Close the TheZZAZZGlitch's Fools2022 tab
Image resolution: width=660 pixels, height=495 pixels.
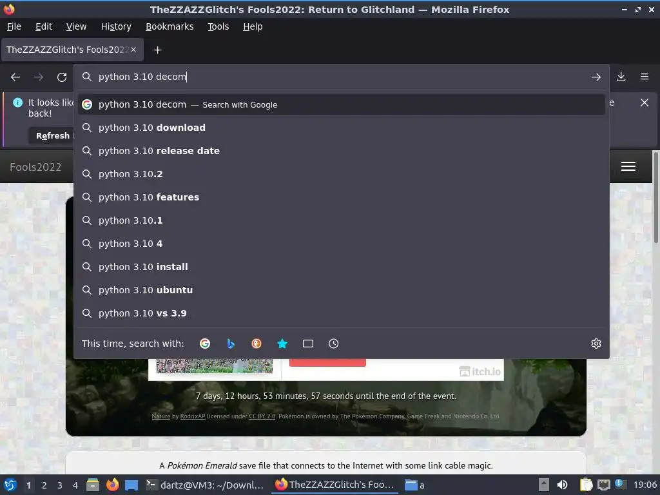(x=133, y=50)
